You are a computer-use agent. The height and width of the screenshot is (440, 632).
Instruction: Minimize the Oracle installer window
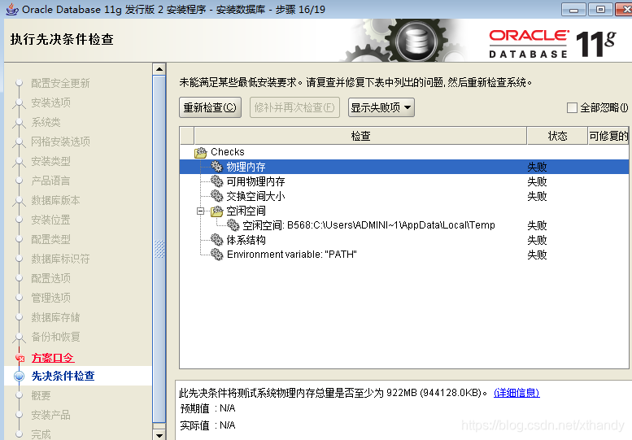pyautogui.click(x=574, y=9)
